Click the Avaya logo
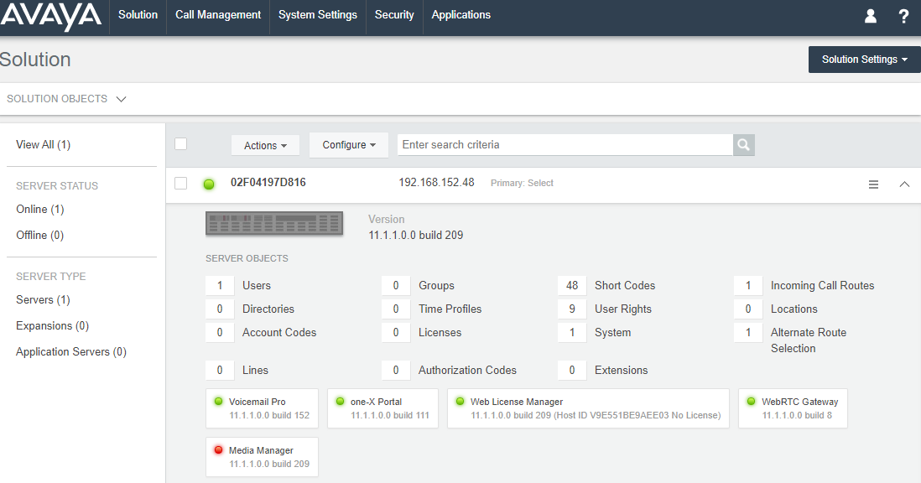Screen dimensions: 921x483 tap(51, 17)
